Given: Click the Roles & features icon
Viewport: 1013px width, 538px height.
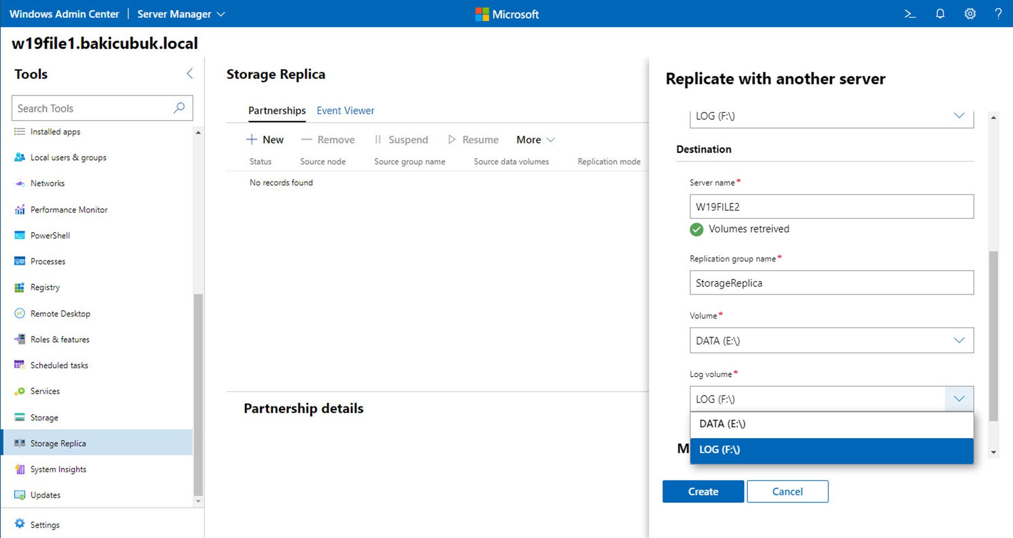Looking at the screenshot, I should point(20,339).
